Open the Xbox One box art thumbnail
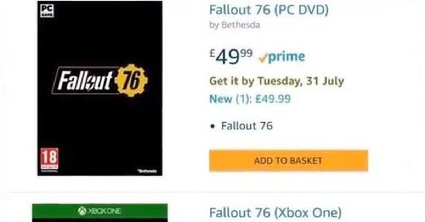 (100, 213)
